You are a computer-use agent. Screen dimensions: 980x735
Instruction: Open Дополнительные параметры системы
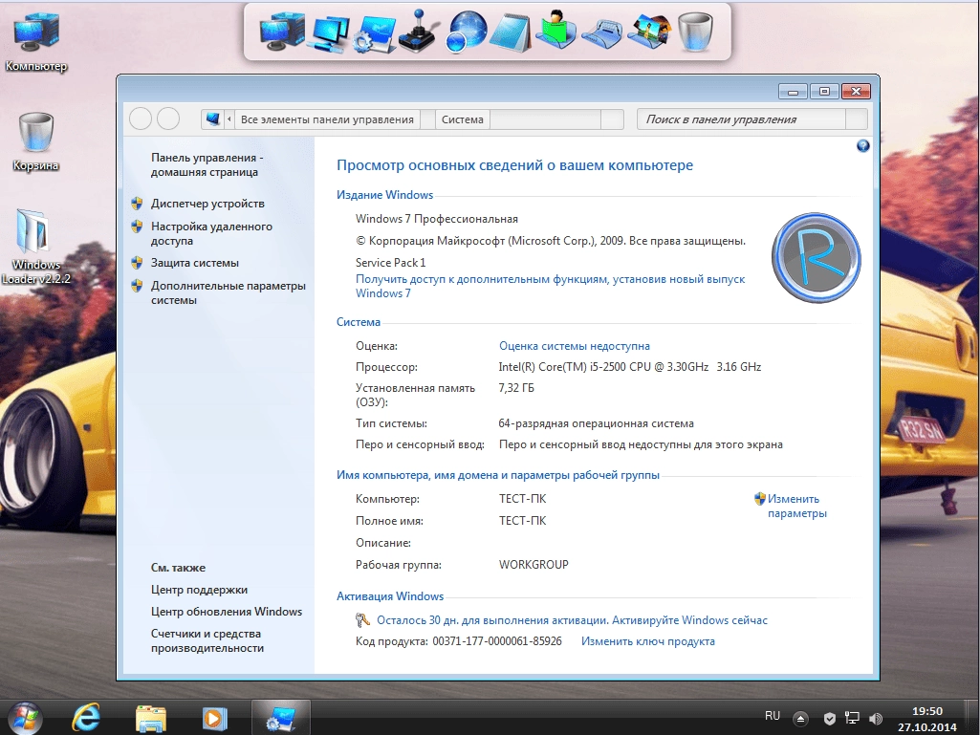tap(229, 293)
